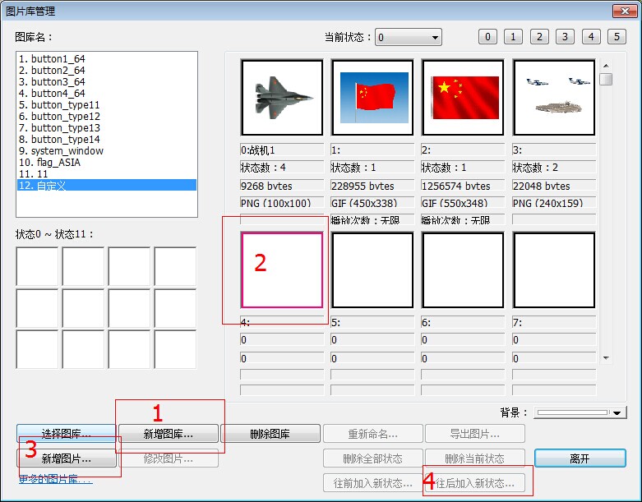
Task: Select the fighter jet thumbnail 战机1
Action: [281, 97]
